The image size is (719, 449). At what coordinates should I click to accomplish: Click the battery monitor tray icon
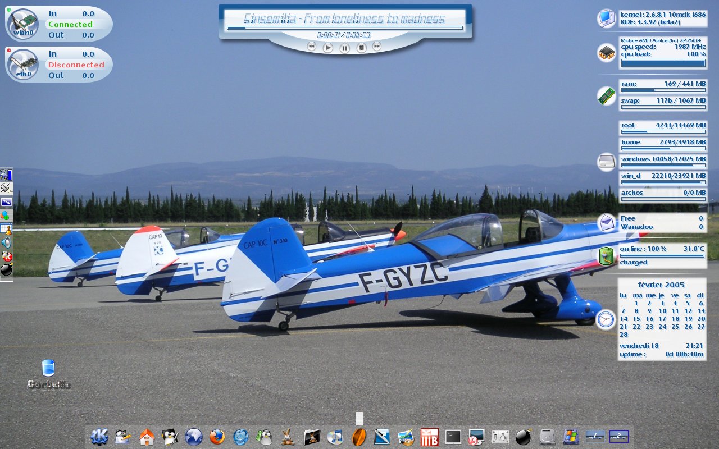pos(7,175)
